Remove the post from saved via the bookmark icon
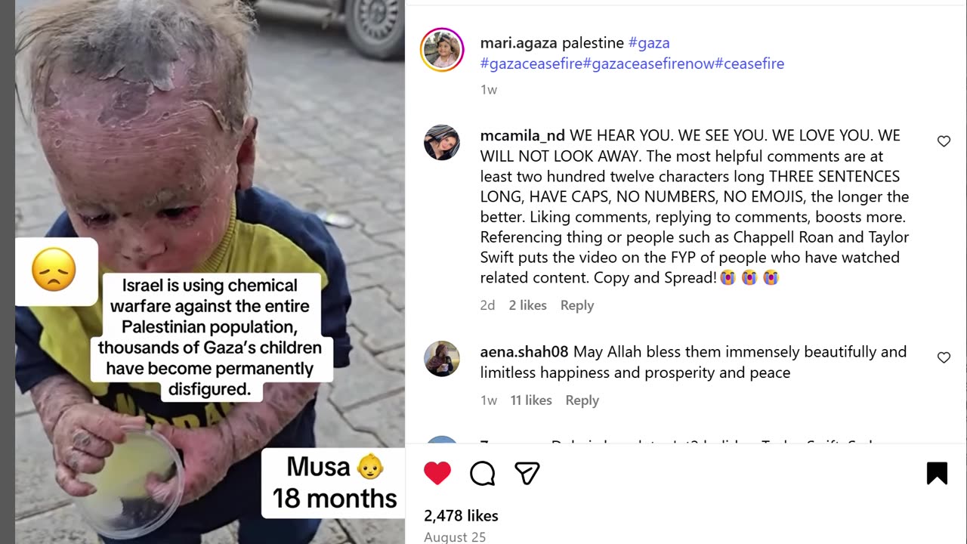Viewport: 967px width, 544px height. (x=937, y=474)
